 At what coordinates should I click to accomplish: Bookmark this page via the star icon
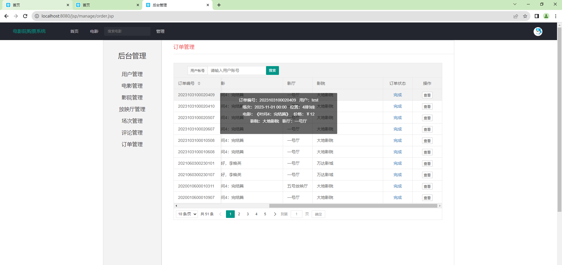click(x=525, y=16)
